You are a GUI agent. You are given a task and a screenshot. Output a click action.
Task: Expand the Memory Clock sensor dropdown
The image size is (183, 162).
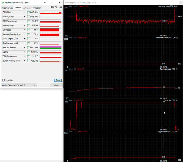tap(25, 17)
